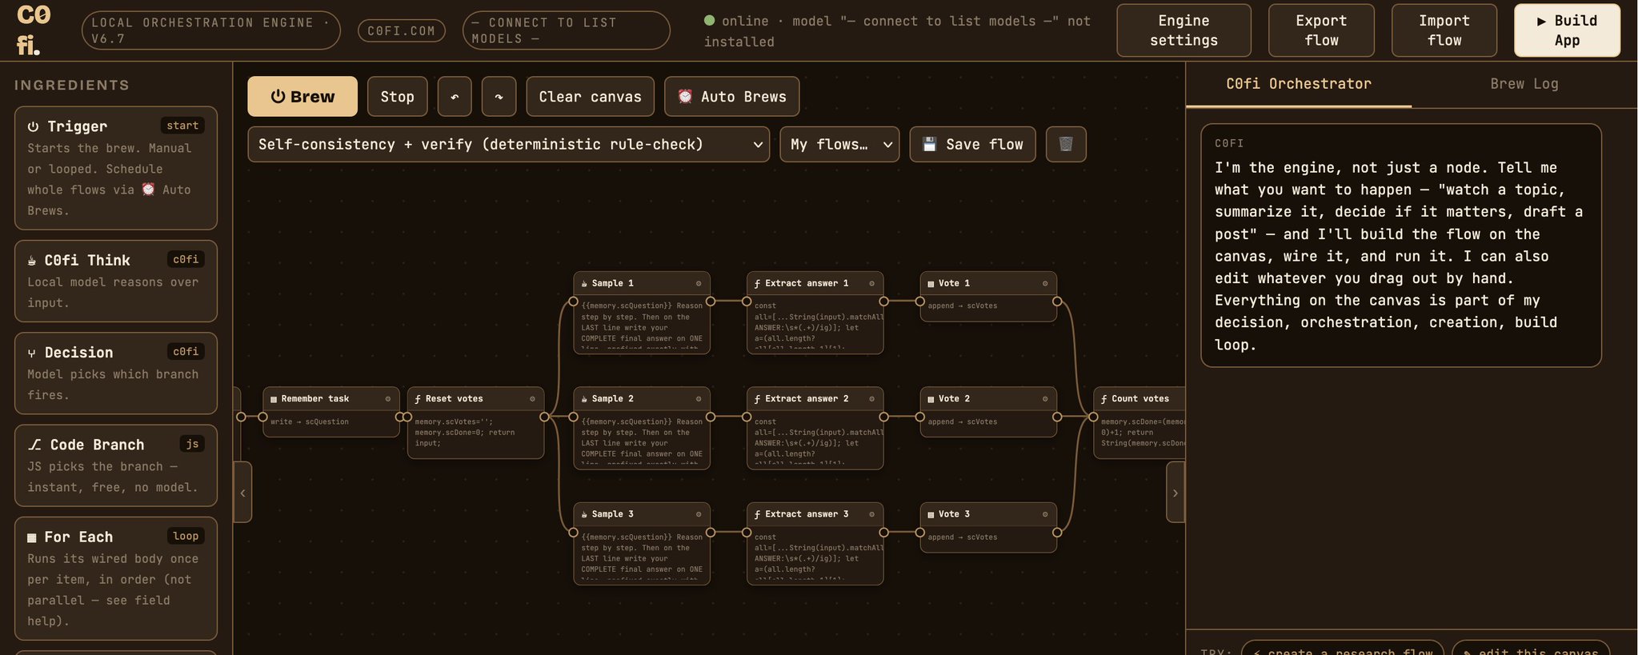Viewport: 1638px width, 655px height.
Task: Select the Count votes node header
Action: pyautogui.click(x=1139, y=398)
